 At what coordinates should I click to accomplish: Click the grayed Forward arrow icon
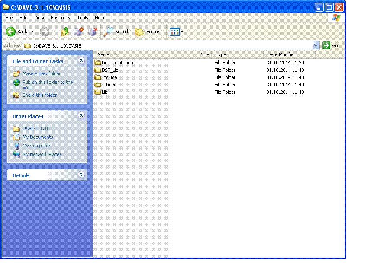coord(44,32)
